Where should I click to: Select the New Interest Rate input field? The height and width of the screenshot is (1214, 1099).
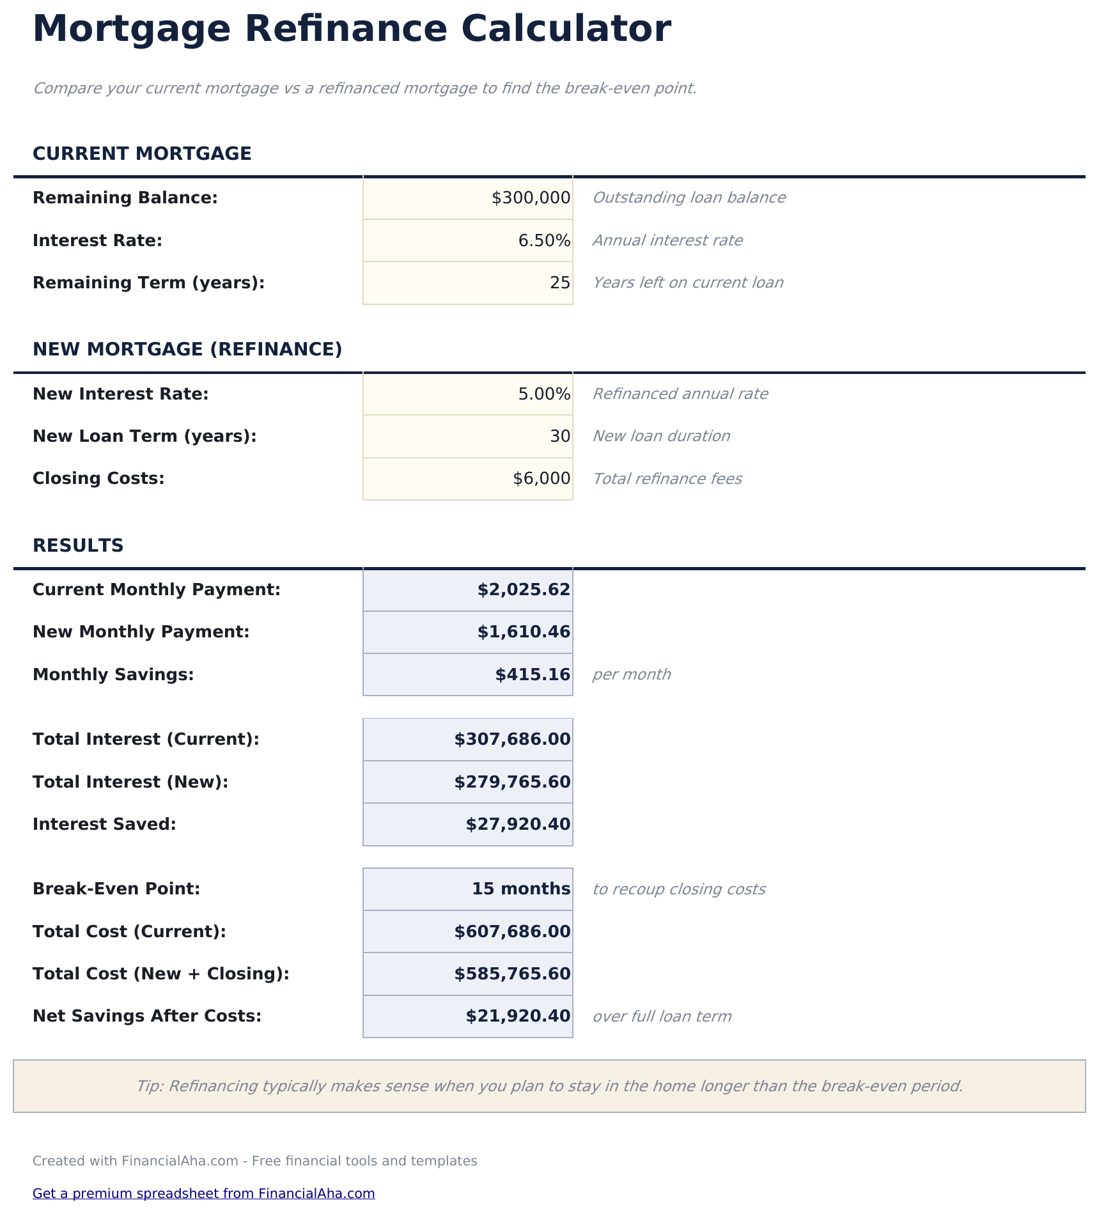(467, 394)
